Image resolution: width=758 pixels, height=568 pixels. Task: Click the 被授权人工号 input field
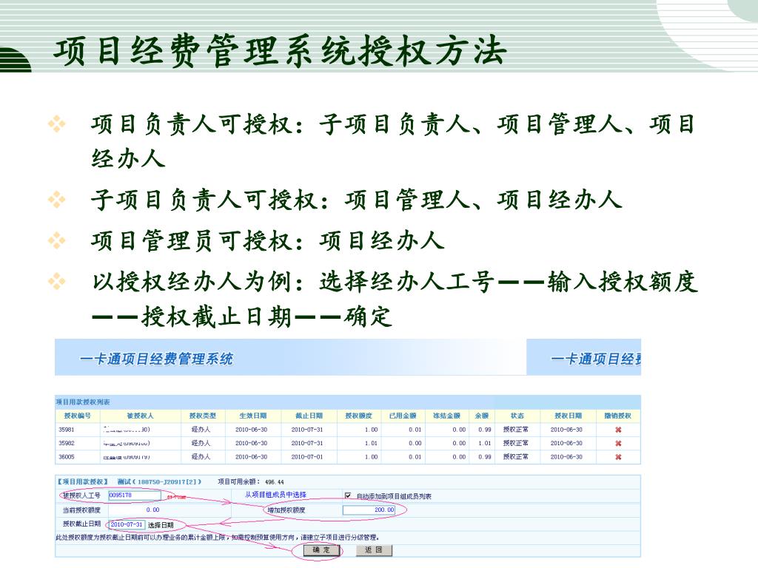tap(135, 495)
